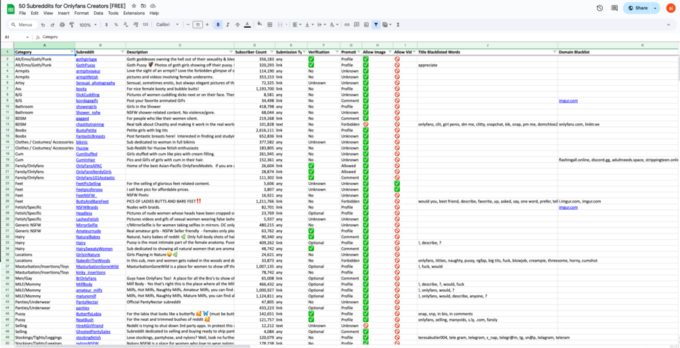Insert chart icon in toolbar
The width and height of the screenshot is (680, 348).
[367, 25]
